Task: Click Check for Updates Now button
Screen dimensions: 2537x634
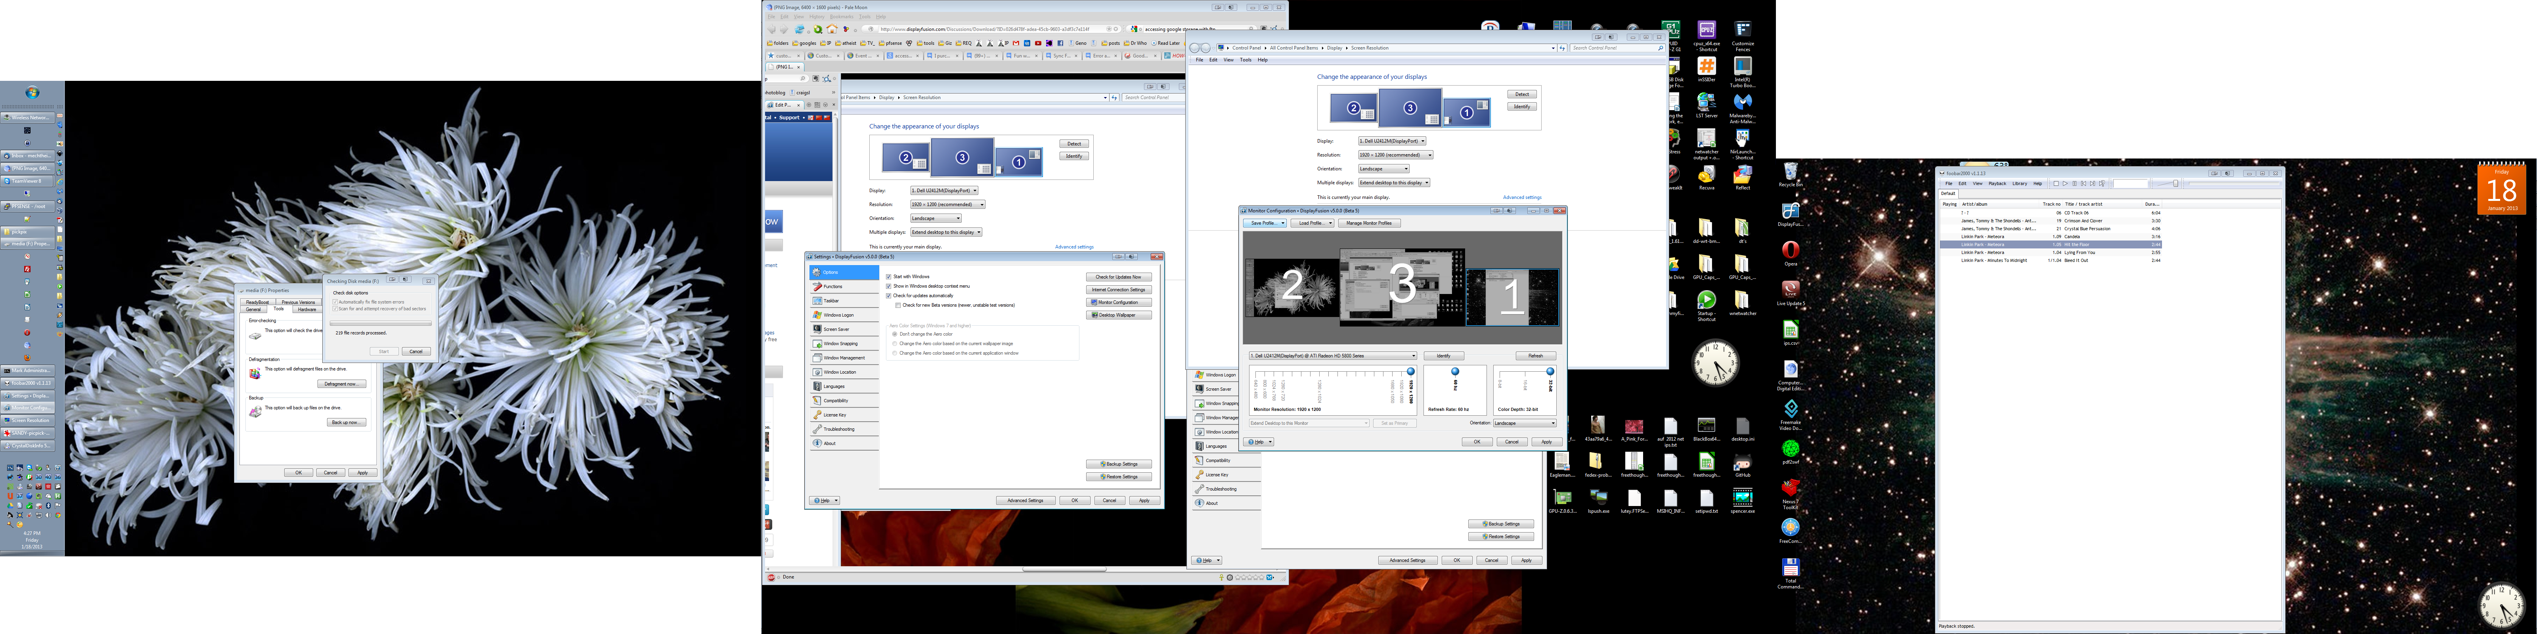Action: [x=1118, y=277]
